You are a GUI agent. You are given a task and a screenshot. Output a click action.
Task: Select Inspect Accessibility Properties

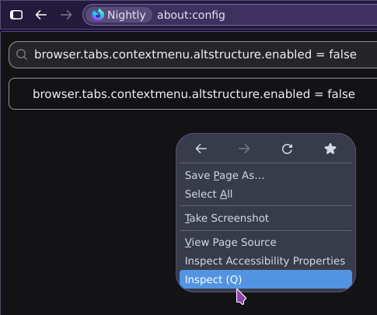click(x=266, y=261)
